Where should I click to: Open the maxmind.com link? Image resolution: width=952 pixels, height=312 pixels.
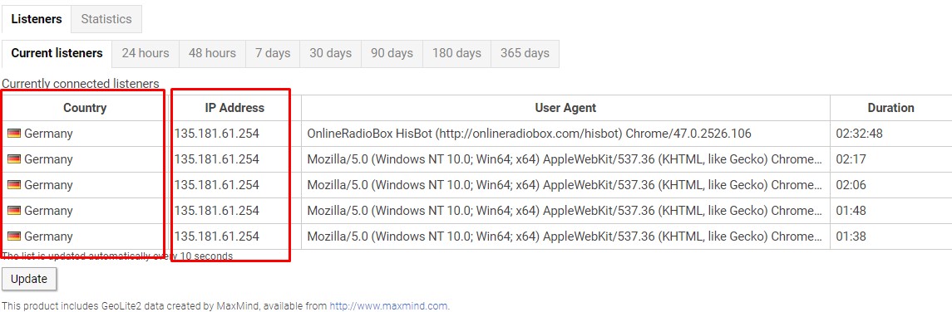click(388, 306)
